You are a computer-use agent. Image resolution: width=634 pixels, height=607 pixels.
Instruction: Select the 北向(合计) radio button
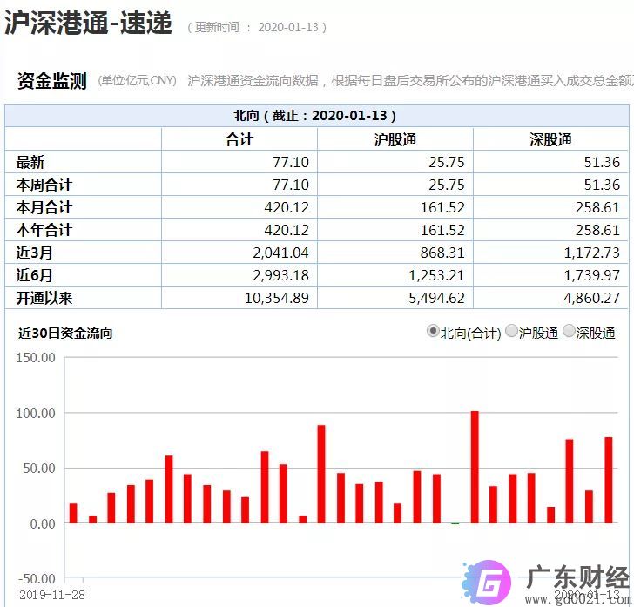pos(433,331)
